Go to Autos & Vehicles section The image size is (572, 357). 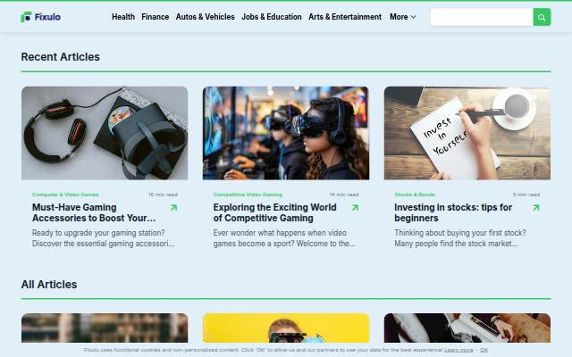205,17
